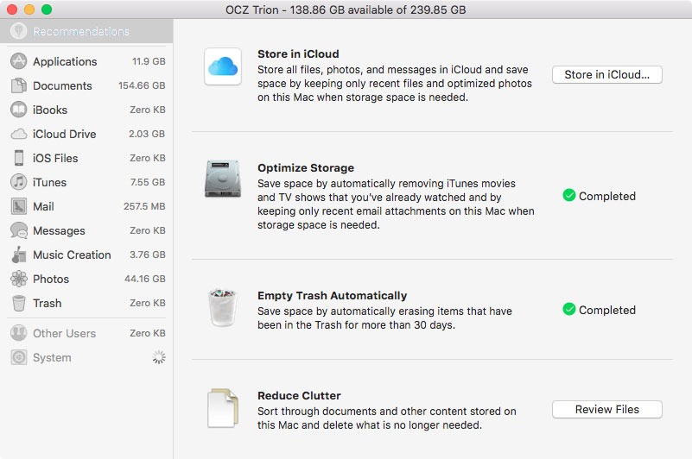This screenshot has width=692, height=459.
Task: Click the Recommendations lightbulb icon
Action: (18, 31)
